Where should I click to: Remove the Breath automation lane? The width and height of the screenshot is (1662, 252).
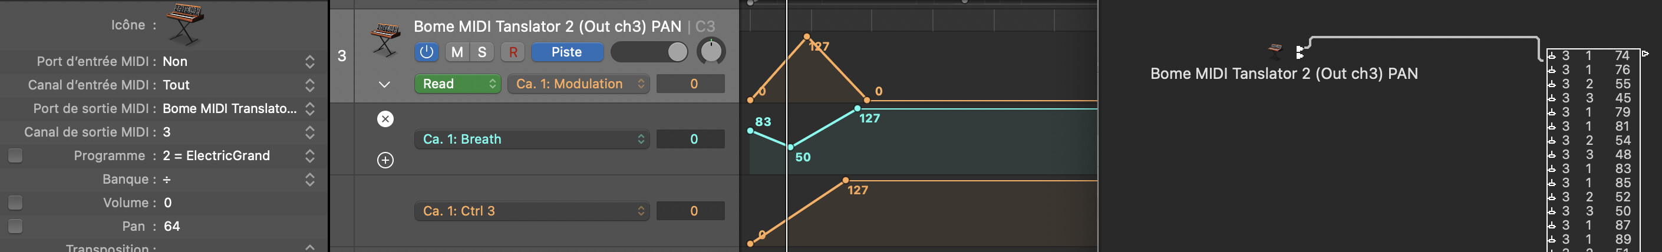385,120
